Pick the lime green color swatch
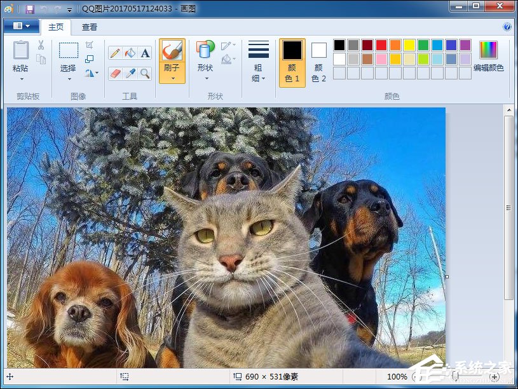The image size is (518, 389). pyautogui.click(x=423, y=59)
